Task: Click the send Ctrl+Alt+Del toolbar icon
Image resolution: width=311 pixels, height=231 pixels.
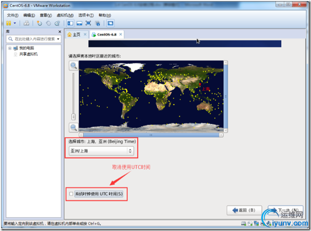Action: click(27, 23)
